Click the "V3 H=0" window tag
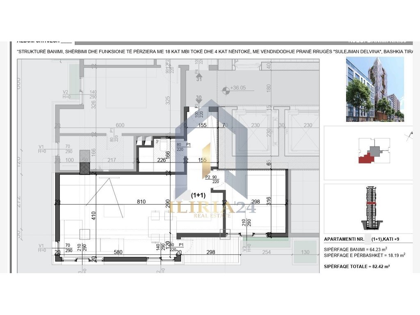 click(246, 248)
